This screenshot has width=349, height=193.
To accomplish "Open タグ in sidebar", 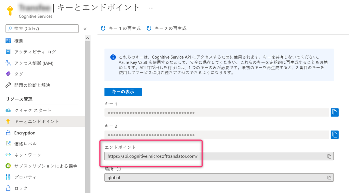I will pos(19,74).
